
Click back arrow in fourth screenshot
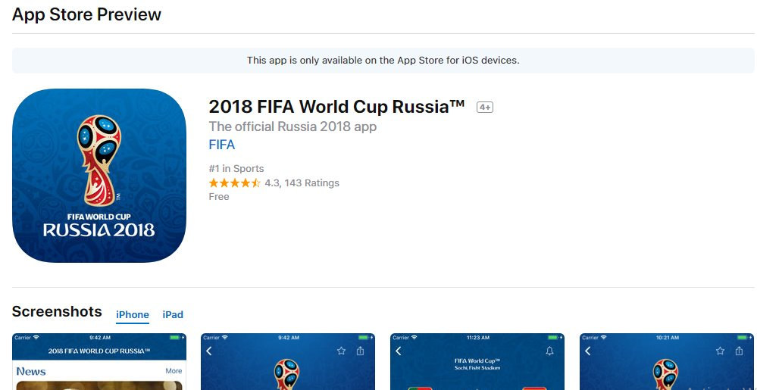pos(588,351)
